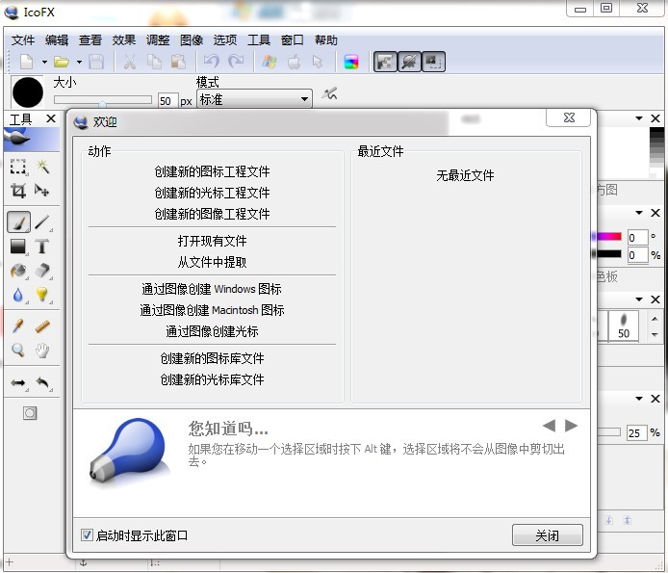The image size is (668, 573).
Task: Open the 图像 menu
Action: 192,40
